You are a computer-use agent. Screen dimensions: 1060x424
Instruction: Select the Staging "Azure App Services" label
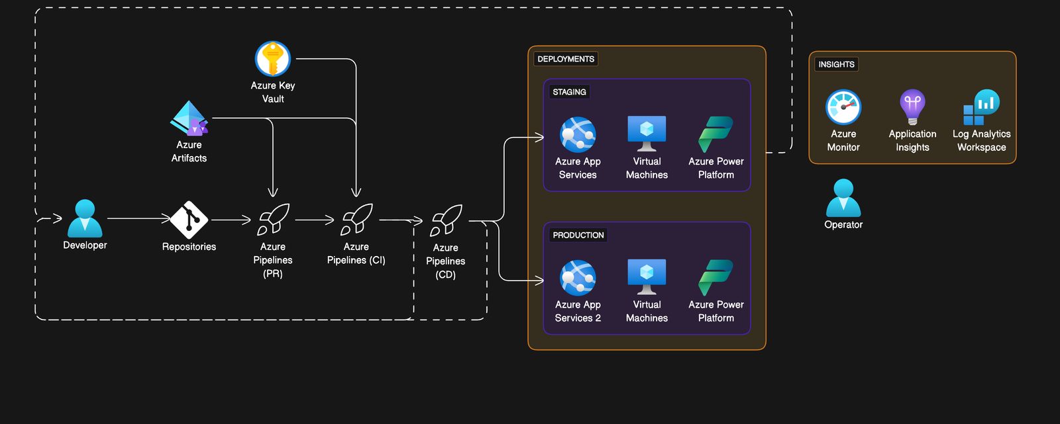(578, 168)
